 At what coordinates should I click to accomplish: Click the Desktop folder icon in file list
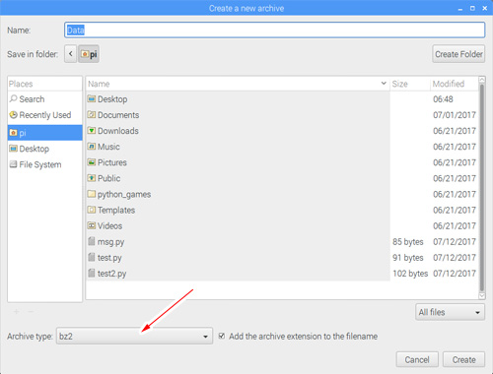92,98
